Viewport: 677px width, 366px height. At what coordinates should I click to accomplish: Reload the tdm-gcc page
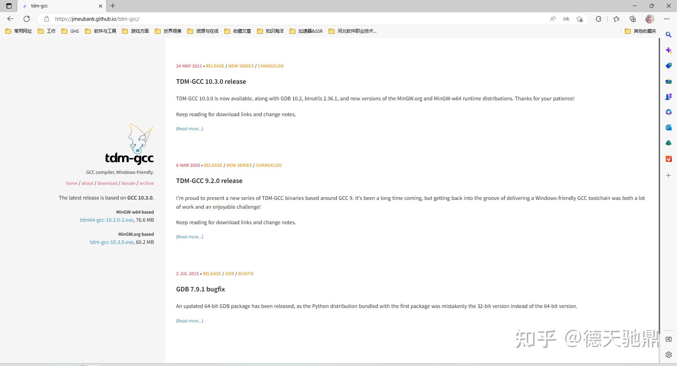coord(26,19)
